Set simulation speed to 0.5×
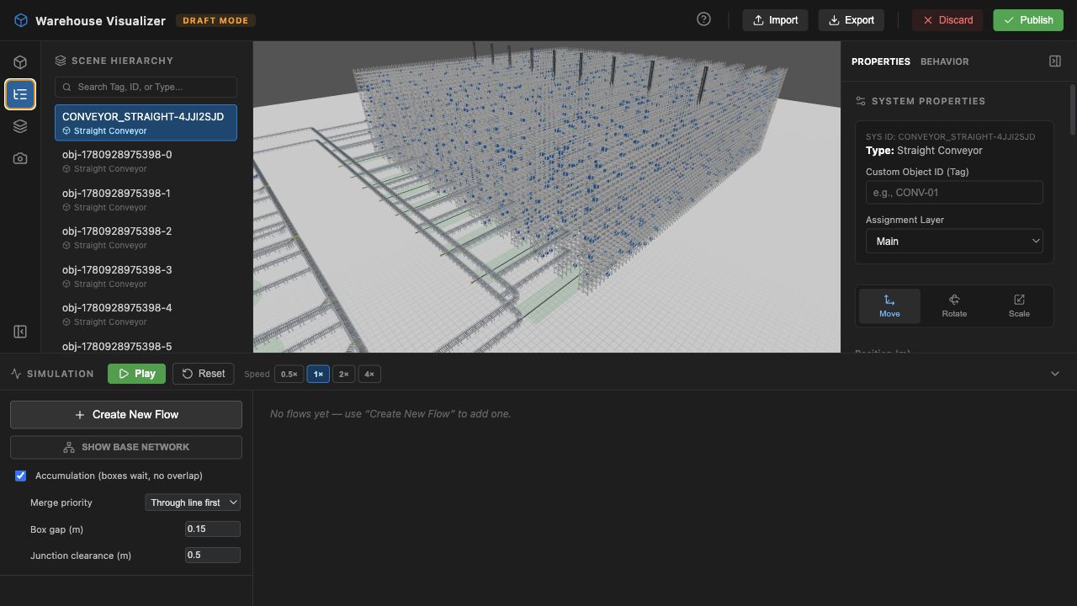 289,374
